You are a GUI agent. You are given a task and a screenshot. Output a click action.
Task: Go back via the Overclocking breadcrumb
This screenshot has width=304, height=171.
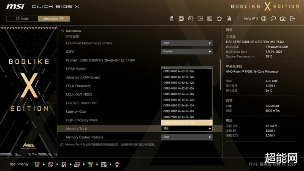click(73, 31)
